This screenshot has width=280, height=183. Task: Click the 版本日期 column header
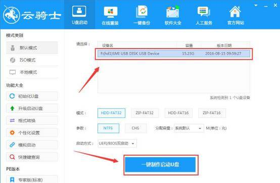pos(224,45)
